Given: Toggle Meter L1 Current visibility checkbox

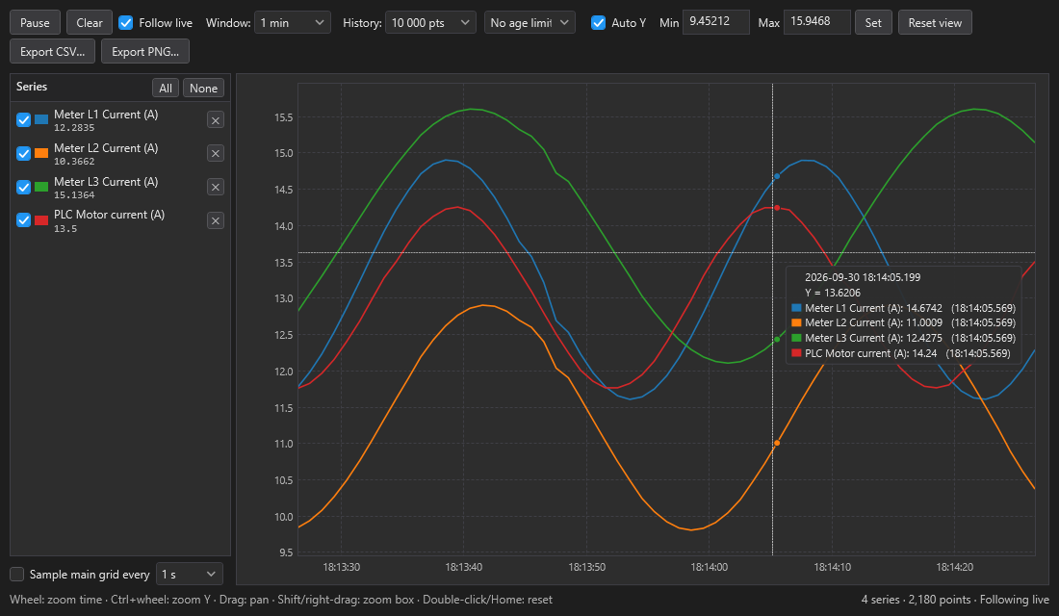Looking at the screenshot, I should click(x=24, y=119).
